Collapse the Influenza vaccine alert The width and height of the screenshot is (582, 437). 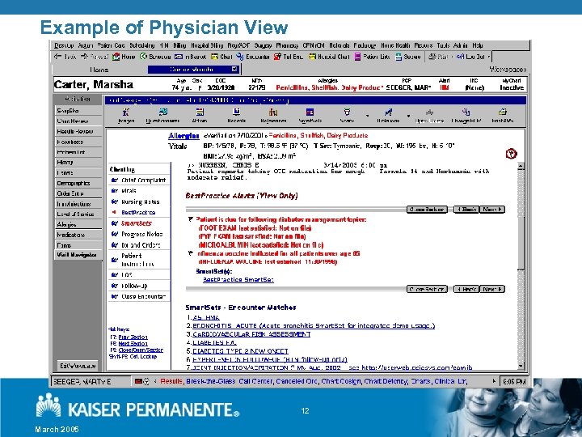(x=191, y=253)
